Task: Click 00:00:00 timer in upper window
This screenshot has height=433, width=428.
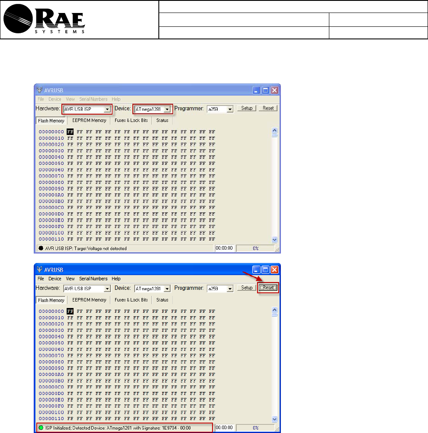Action: [224, 248]
